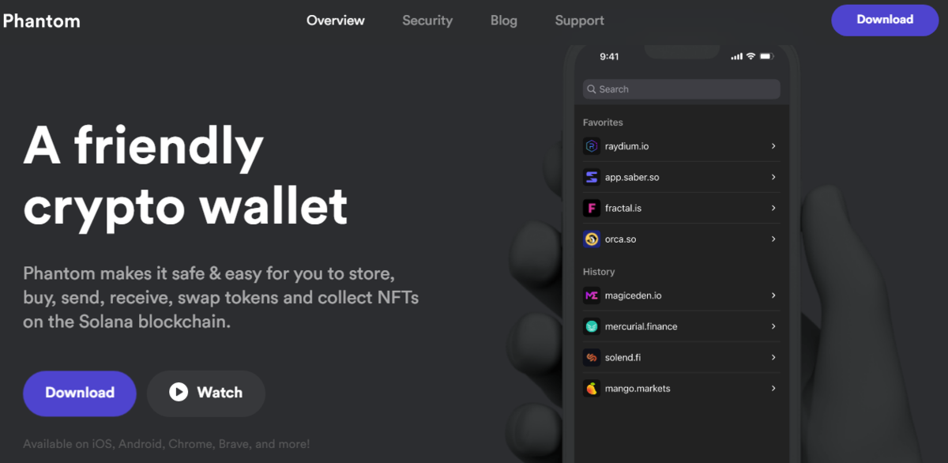
Task: Click the Download button in top navigation
Action: 885,20
